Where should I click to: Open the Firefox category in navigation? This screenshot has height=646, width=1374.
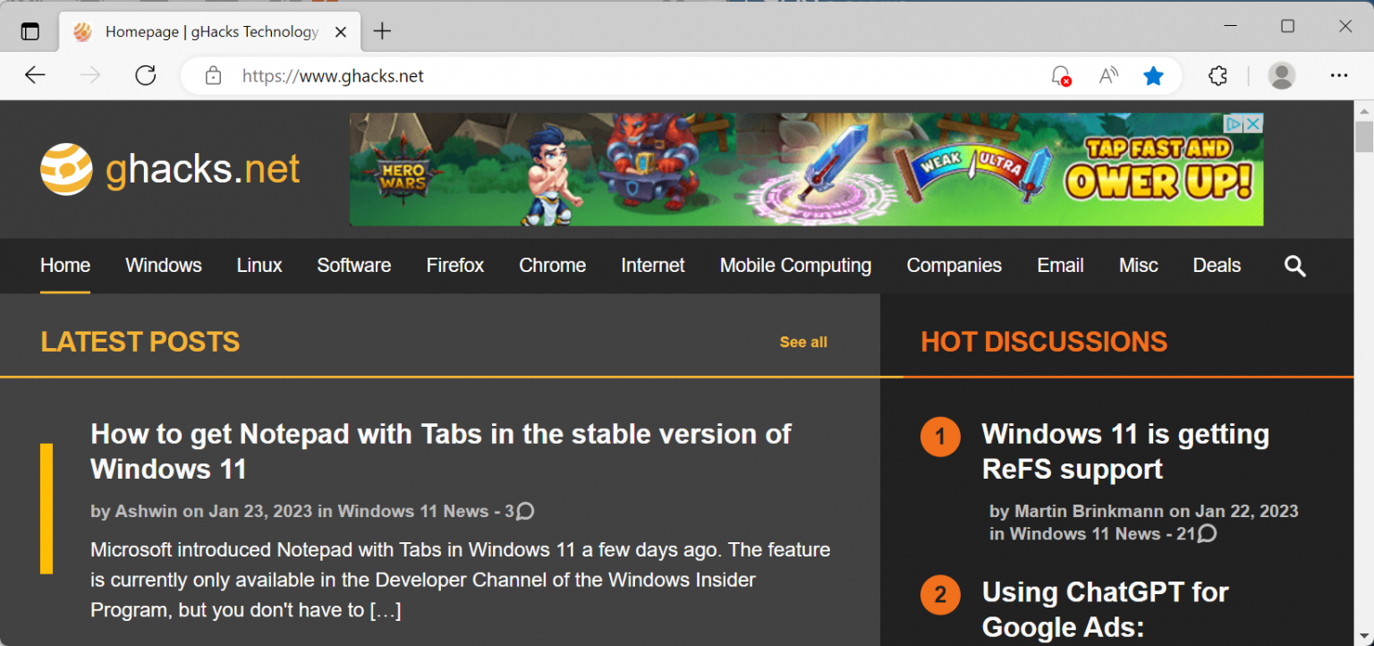[454, 266]
